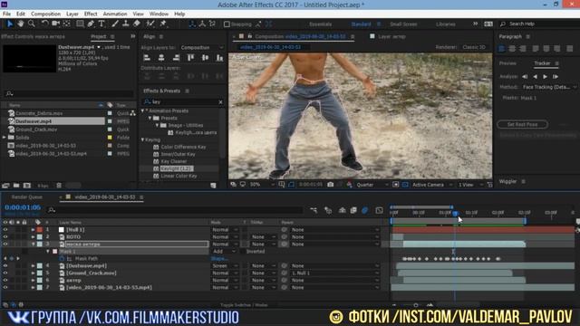The width and height of the screenshot is (580, 326).
Task: Select the Pen tool
Action: 91,24
